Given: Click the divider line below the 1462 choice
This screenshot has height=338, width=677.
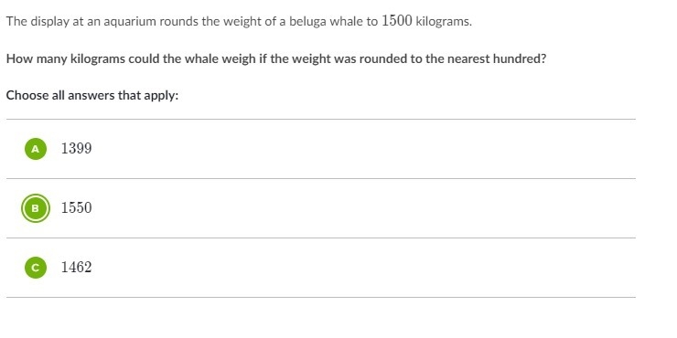Looking at the screenshot, I should [x=321, y=297].
